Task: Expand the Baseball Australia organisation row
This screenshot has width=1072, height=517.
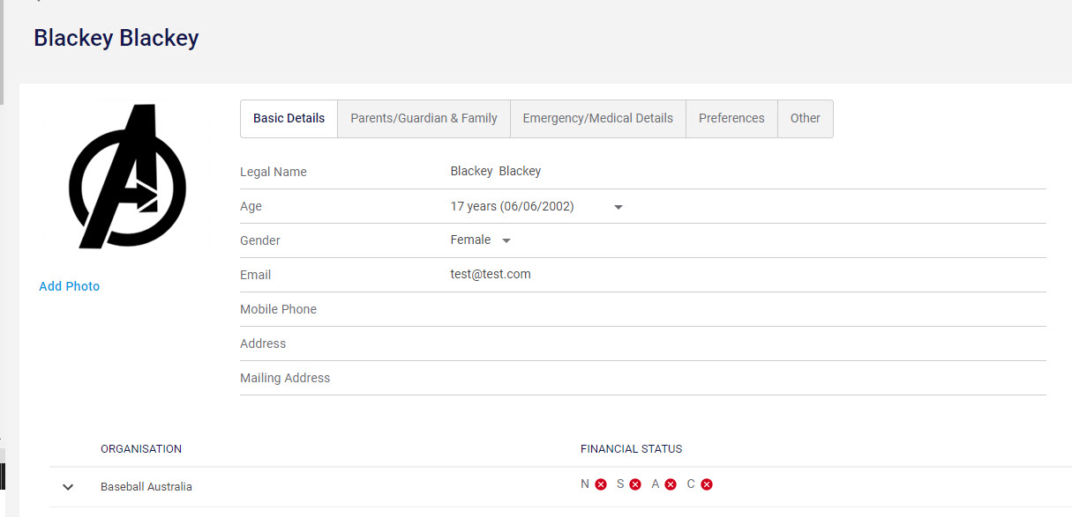Action: point(68,487)
